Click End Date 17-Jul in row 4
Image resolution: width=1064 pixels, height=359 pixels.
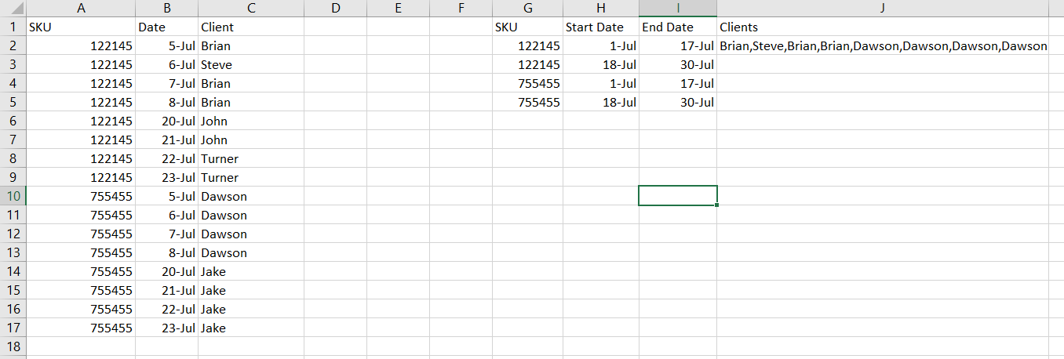(x=678, y=83)
